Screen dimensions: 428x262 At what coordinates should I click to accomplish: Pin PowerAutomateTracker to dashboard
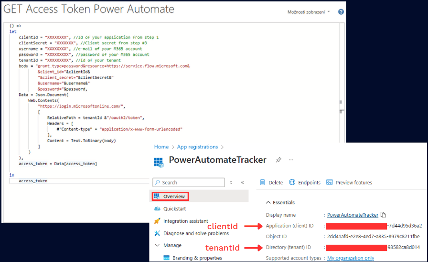tap(278, 160)
